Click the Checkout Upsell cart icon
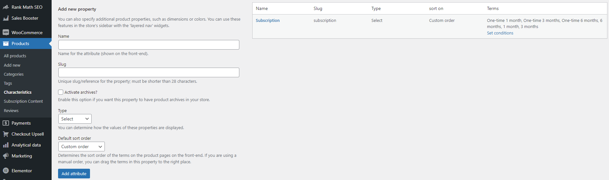609x180 pixels. coord(6,134)
